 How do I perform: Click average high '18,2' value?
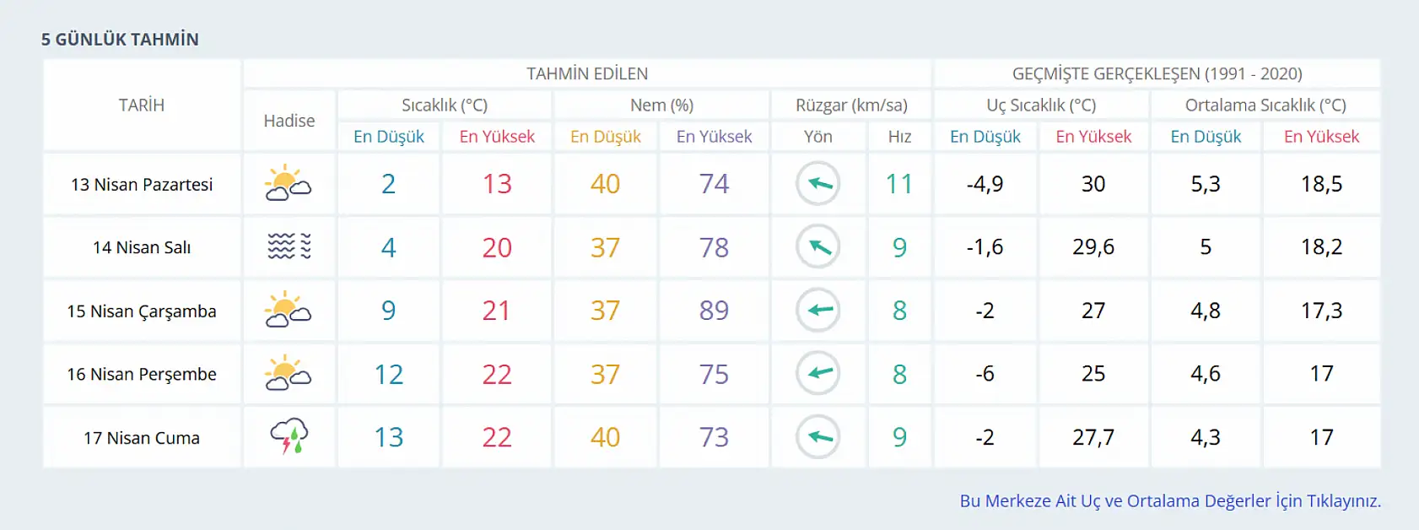click(1321, 246)
